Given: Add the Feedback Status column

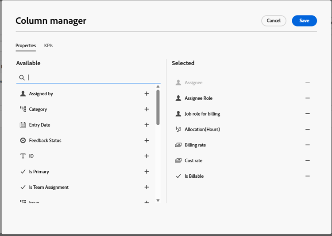Looking at the screenshot, I should tap(147, 140).
